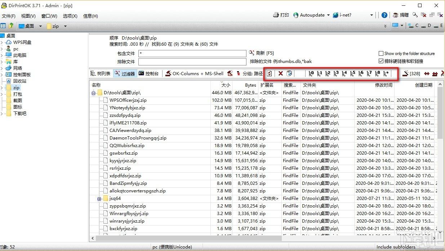Click the blue help question mark icon
Screen dimensions: 445x251
click(x=384, y=15)
